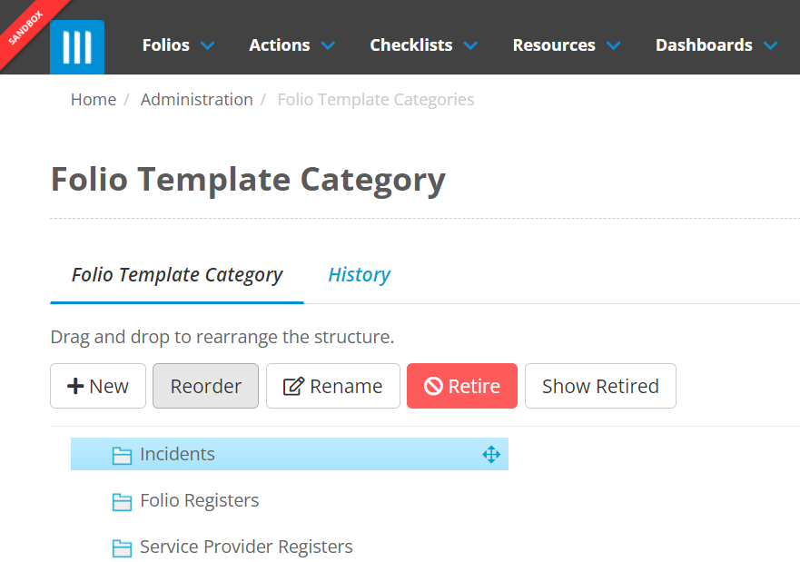Viewport: 800px width, 562px height.
Task: Click the red Retire button
Action: pos(461,387)
